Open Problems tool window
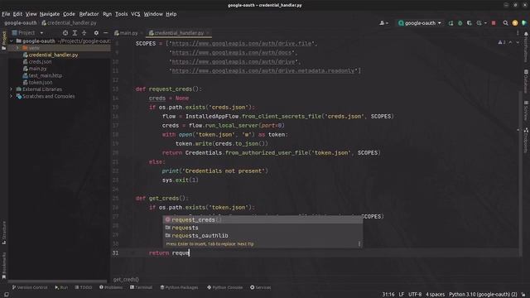 pyautogui.click(x=111, y=287)
